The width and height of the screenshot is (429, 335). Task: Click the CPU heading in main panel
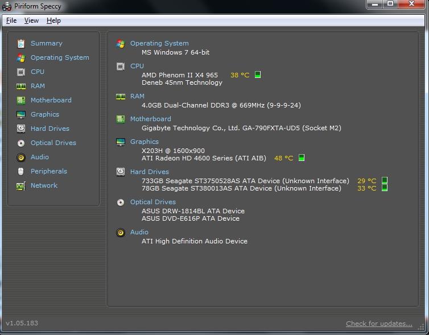click(x=137, y=66)
